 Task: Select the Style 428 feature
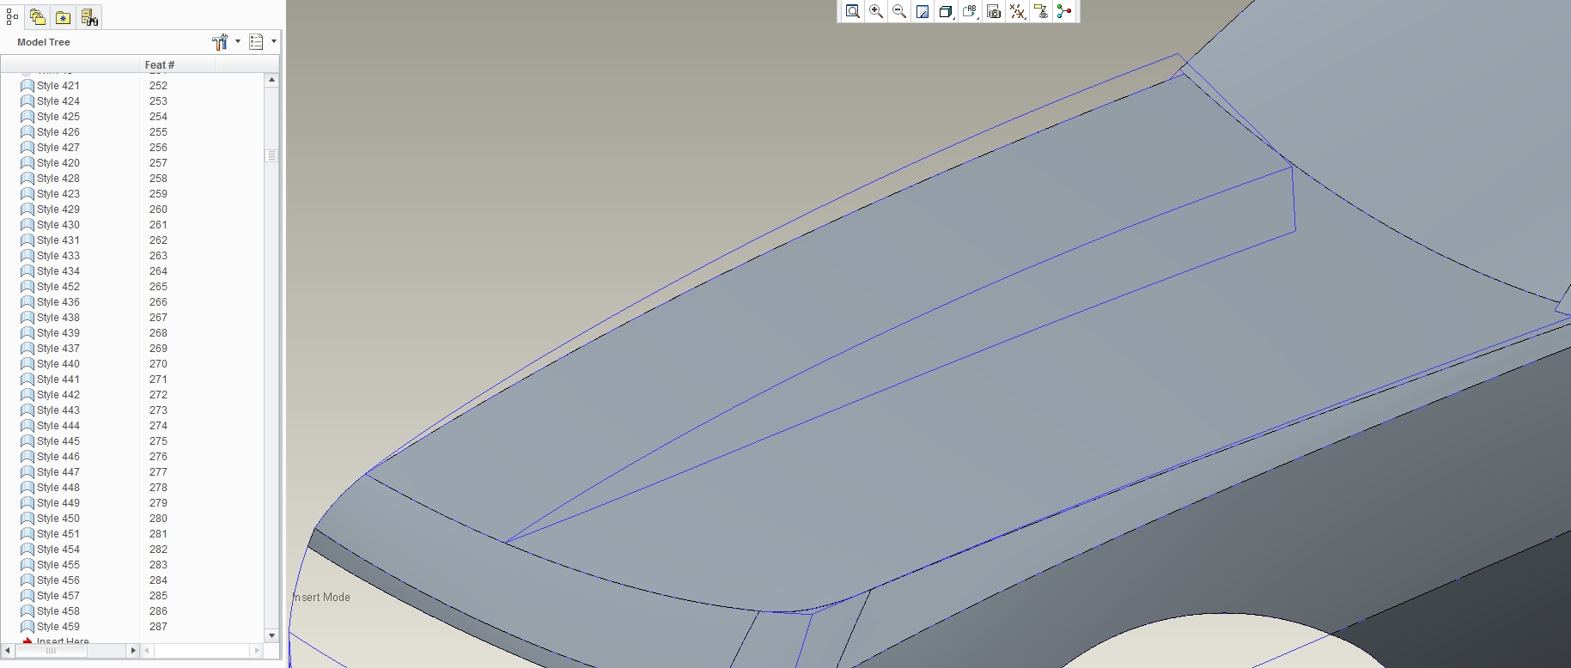click(x=58, y=179)
